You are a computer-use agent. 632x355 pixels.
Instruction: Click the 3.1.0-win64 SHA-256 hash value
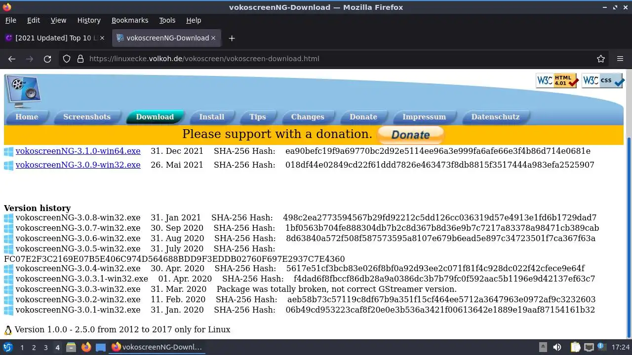(438, 151)
